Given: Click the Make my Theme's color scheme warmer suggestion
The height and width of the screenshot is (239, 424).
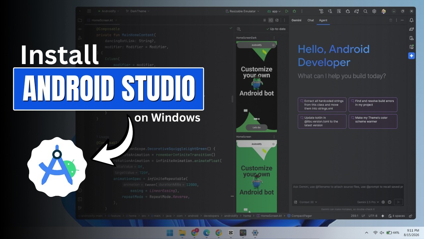Looking at the screenshot, I should click(373, 121).
